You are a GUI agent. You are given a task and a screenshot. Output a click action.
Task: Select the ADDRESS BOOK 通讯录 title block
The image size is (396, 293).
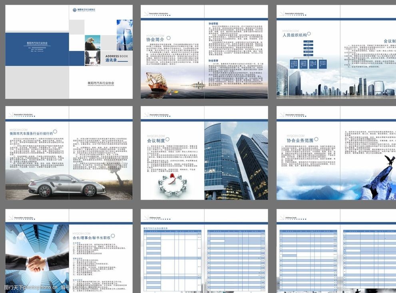(117, 58)
